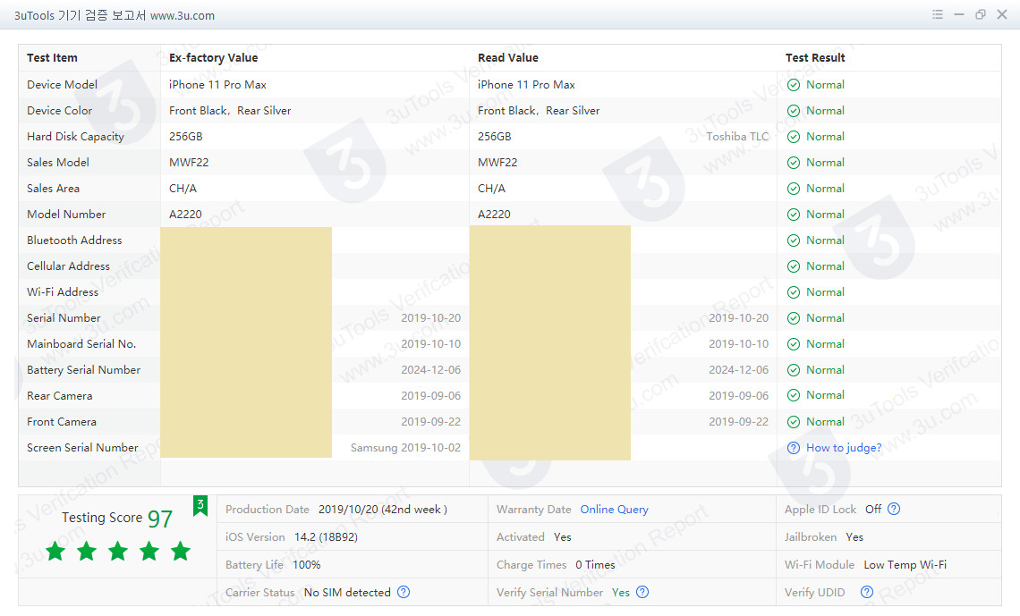This screenshot has width=1020, height=616.
Task: Click the Apple ID Lock help icon
Action: [894, 509]
